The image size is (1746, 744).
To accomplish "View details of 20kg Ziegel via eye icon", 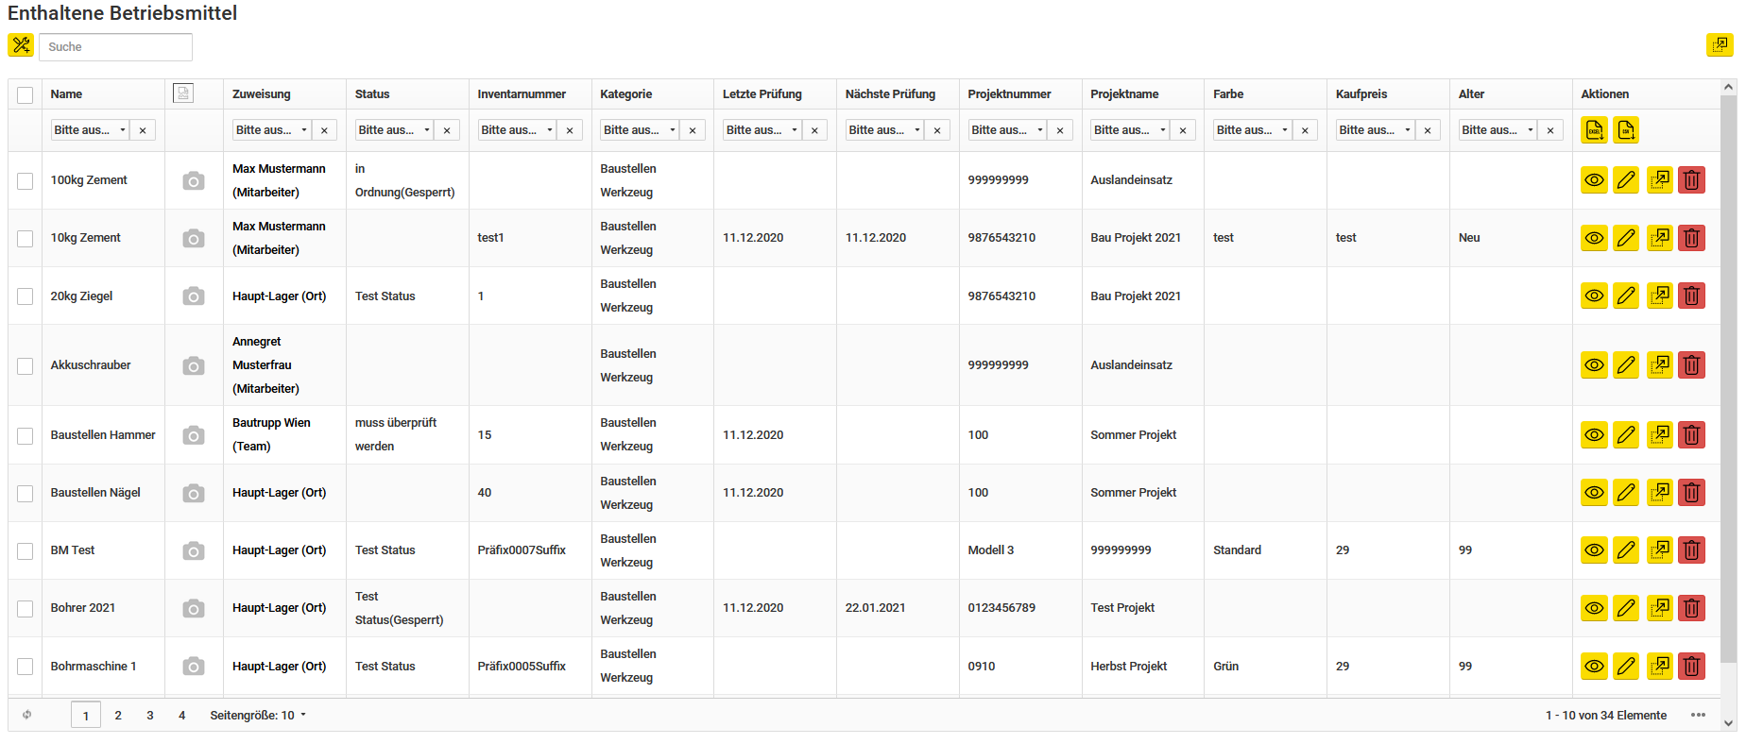I will [1595, 296].
